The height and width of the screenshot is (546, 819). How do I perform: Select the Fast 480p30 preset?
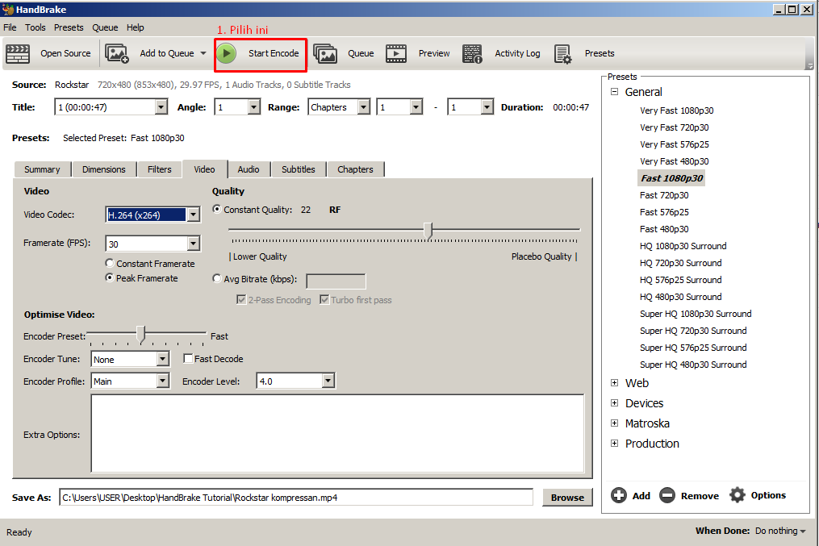(664, 229)
